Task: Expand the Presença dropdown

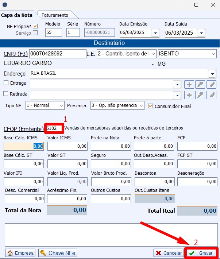Action: pyautogui.click(x=140, y=105)
